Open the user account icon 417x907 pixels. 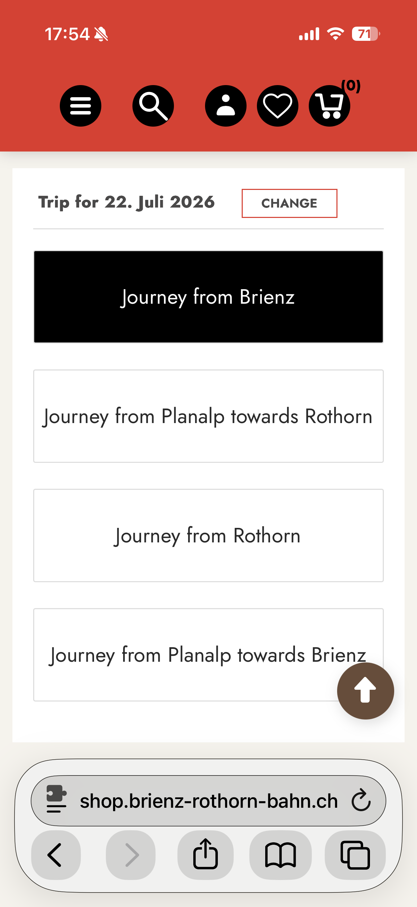(225, 106)
